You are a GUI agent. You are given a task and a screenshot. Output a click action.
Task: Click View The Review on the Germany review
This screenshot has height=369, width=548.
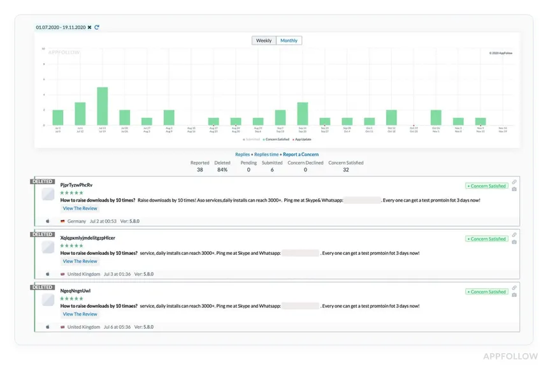[80, 208]
